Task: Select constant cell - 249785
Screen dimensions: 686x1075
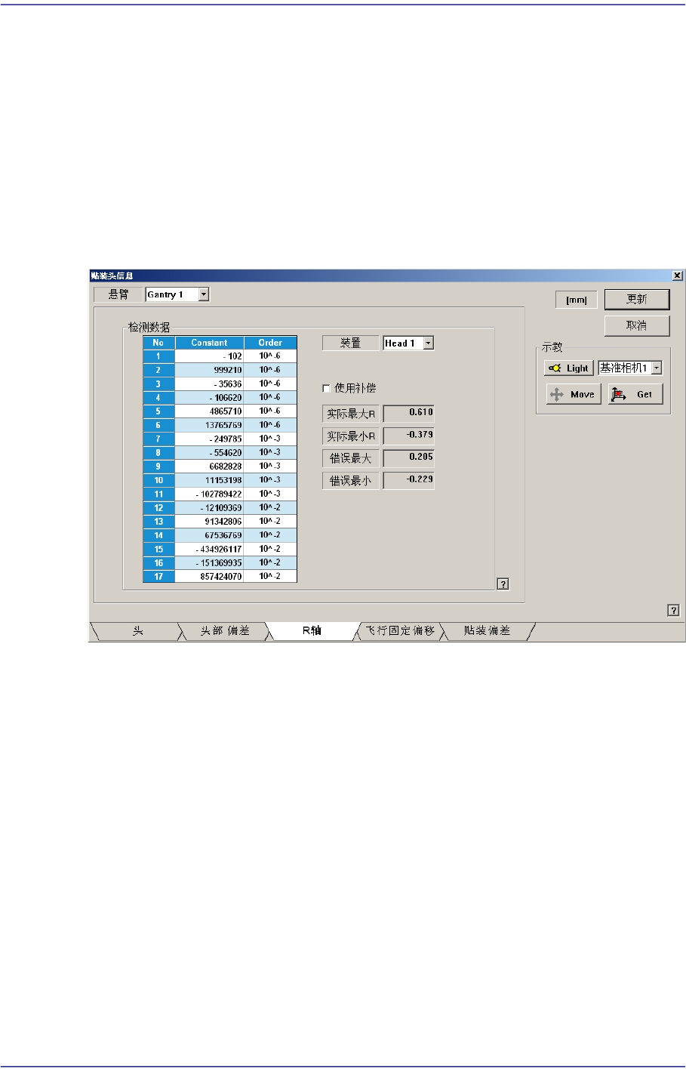Action: click(x=209, y=439)
